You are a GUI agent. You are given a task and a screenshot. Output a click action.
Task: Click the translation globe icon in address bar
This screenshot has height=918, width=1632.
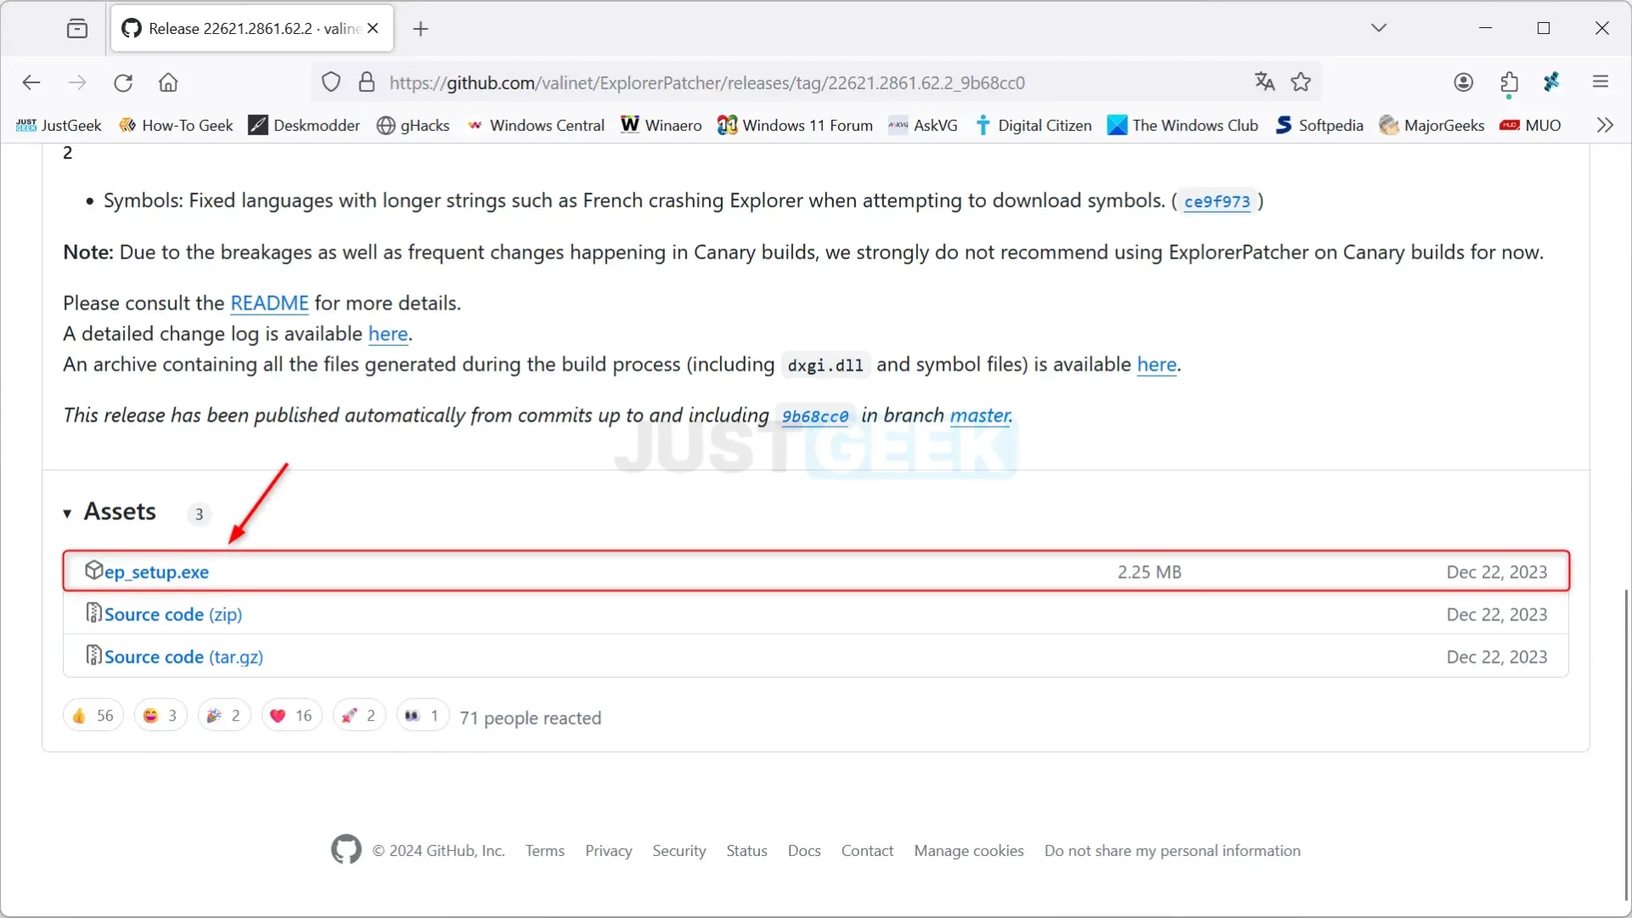tap(1264, 82)
